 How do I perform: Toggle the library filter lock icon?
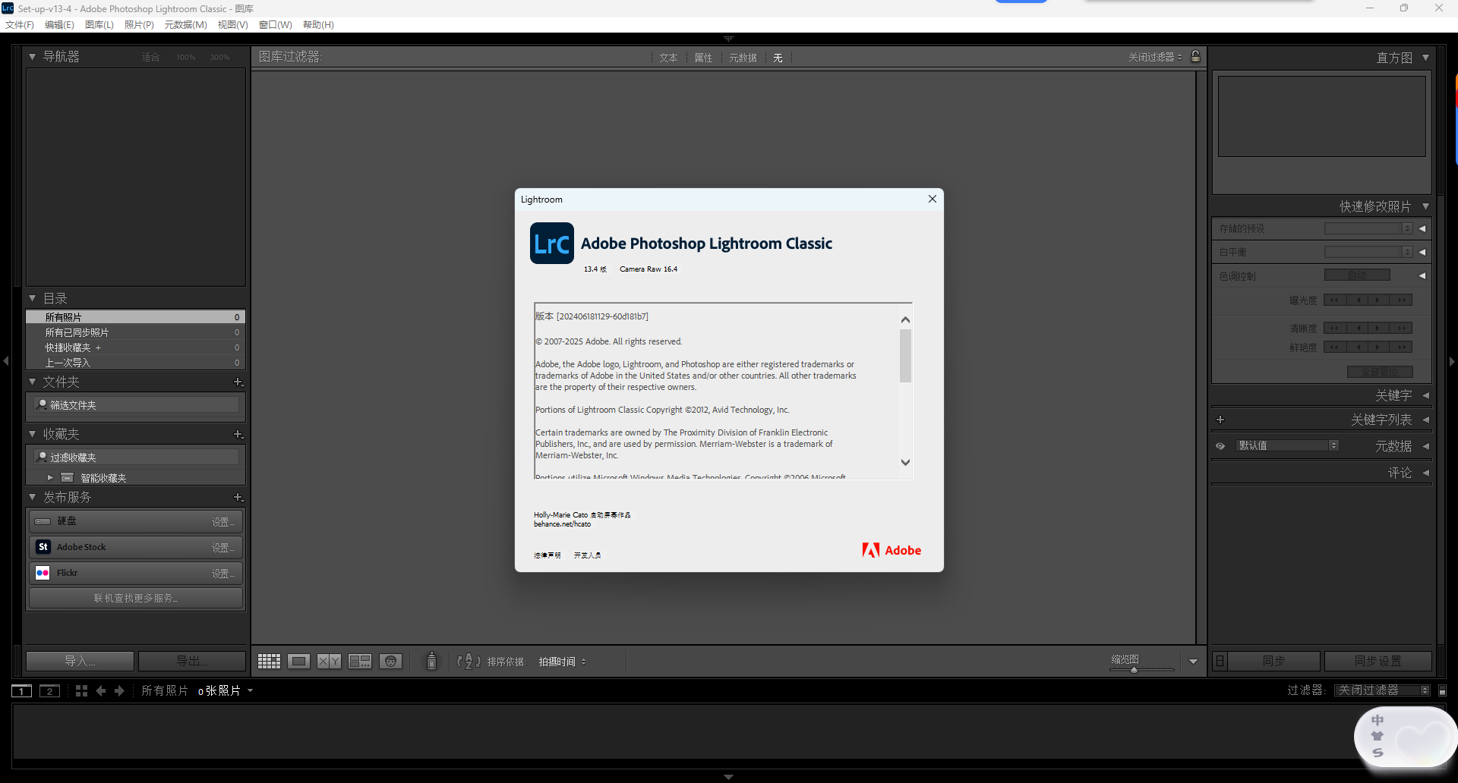pyautogui.click(x=1195, y=56)
